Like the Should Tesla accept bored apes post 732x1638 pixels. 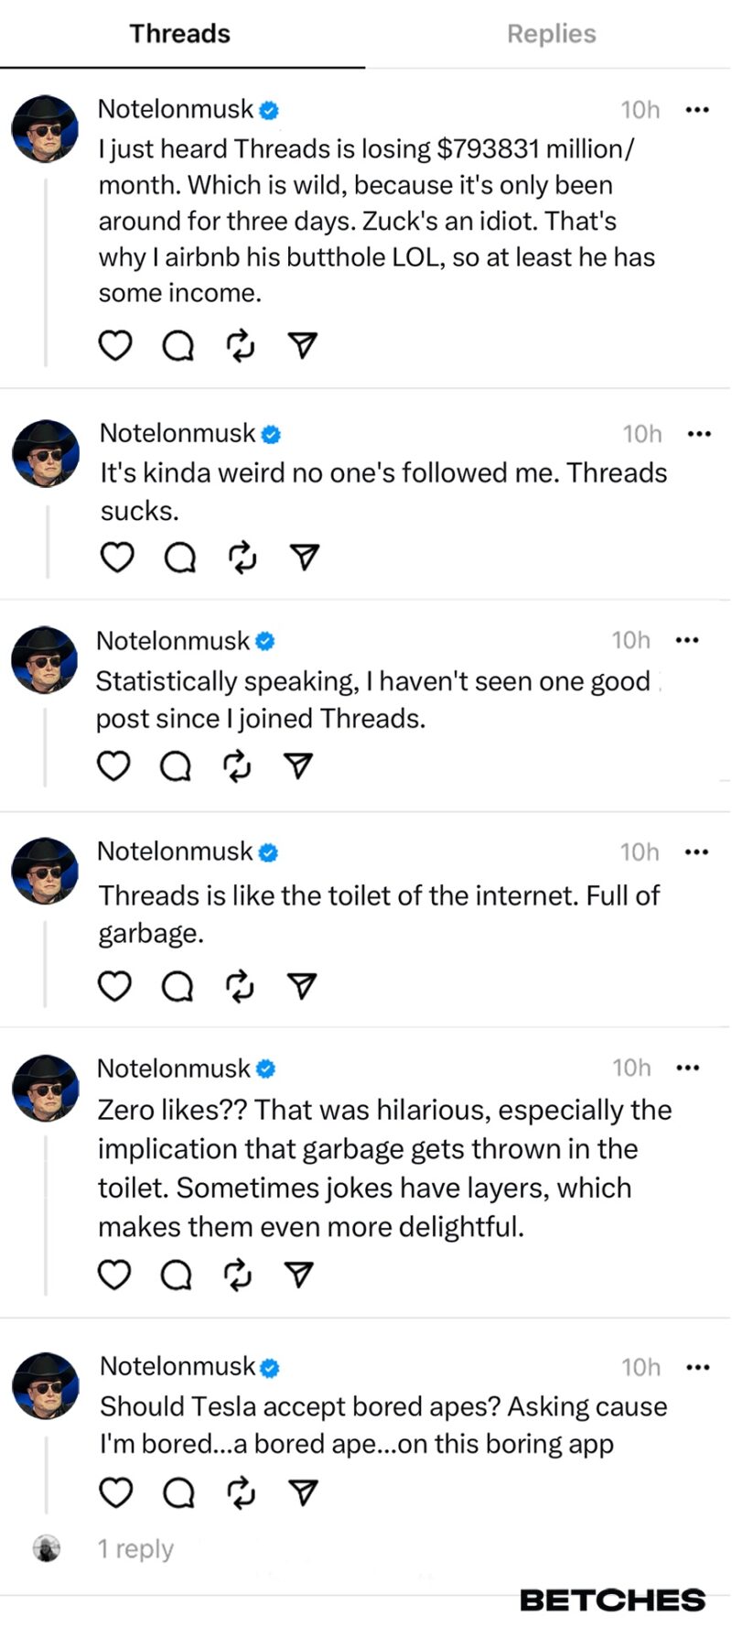[116, 1492]
